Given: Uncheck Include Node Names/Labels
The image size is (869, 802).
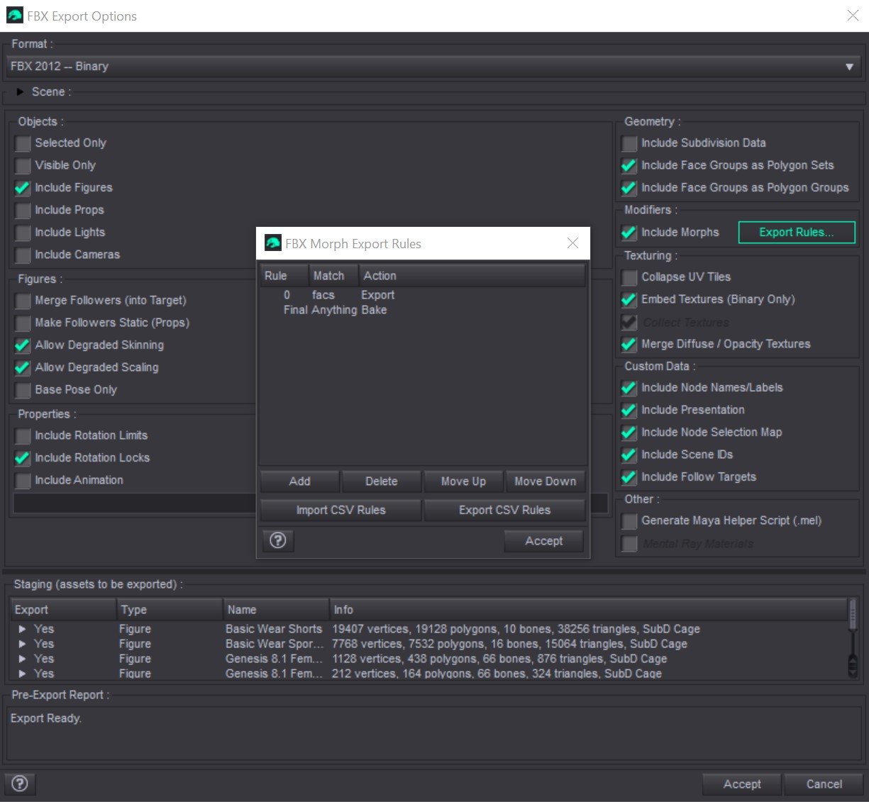Looking at the screenshot, I should coord(629,388).
